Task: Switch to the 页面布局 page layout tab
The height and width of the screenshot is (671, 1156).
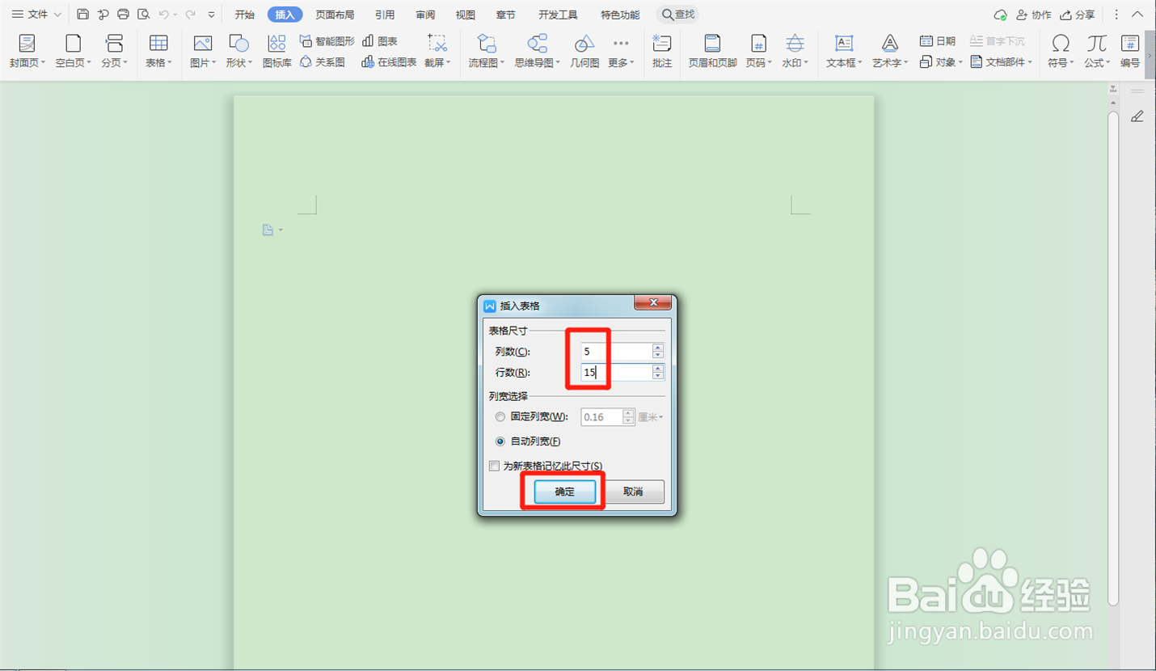Action: (x=335, y=15)
